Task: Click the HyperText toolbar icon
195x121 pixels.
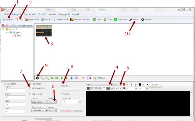Action: click(x=27, y=20)
